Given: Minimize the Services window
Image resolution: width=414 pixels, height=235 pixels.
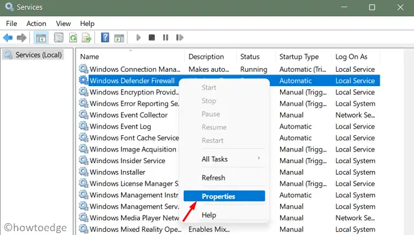Looking at the screenshot, I should click(x=344, y=7).
